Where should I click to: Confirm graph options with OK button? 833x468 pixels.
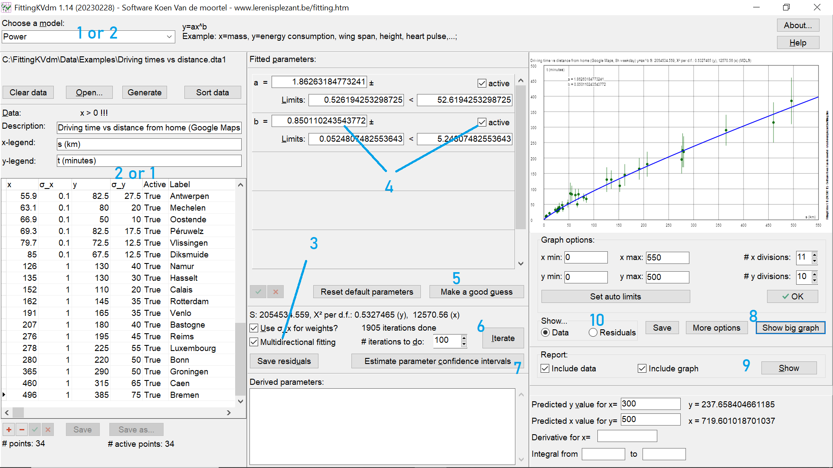click(x=793, y=296)
